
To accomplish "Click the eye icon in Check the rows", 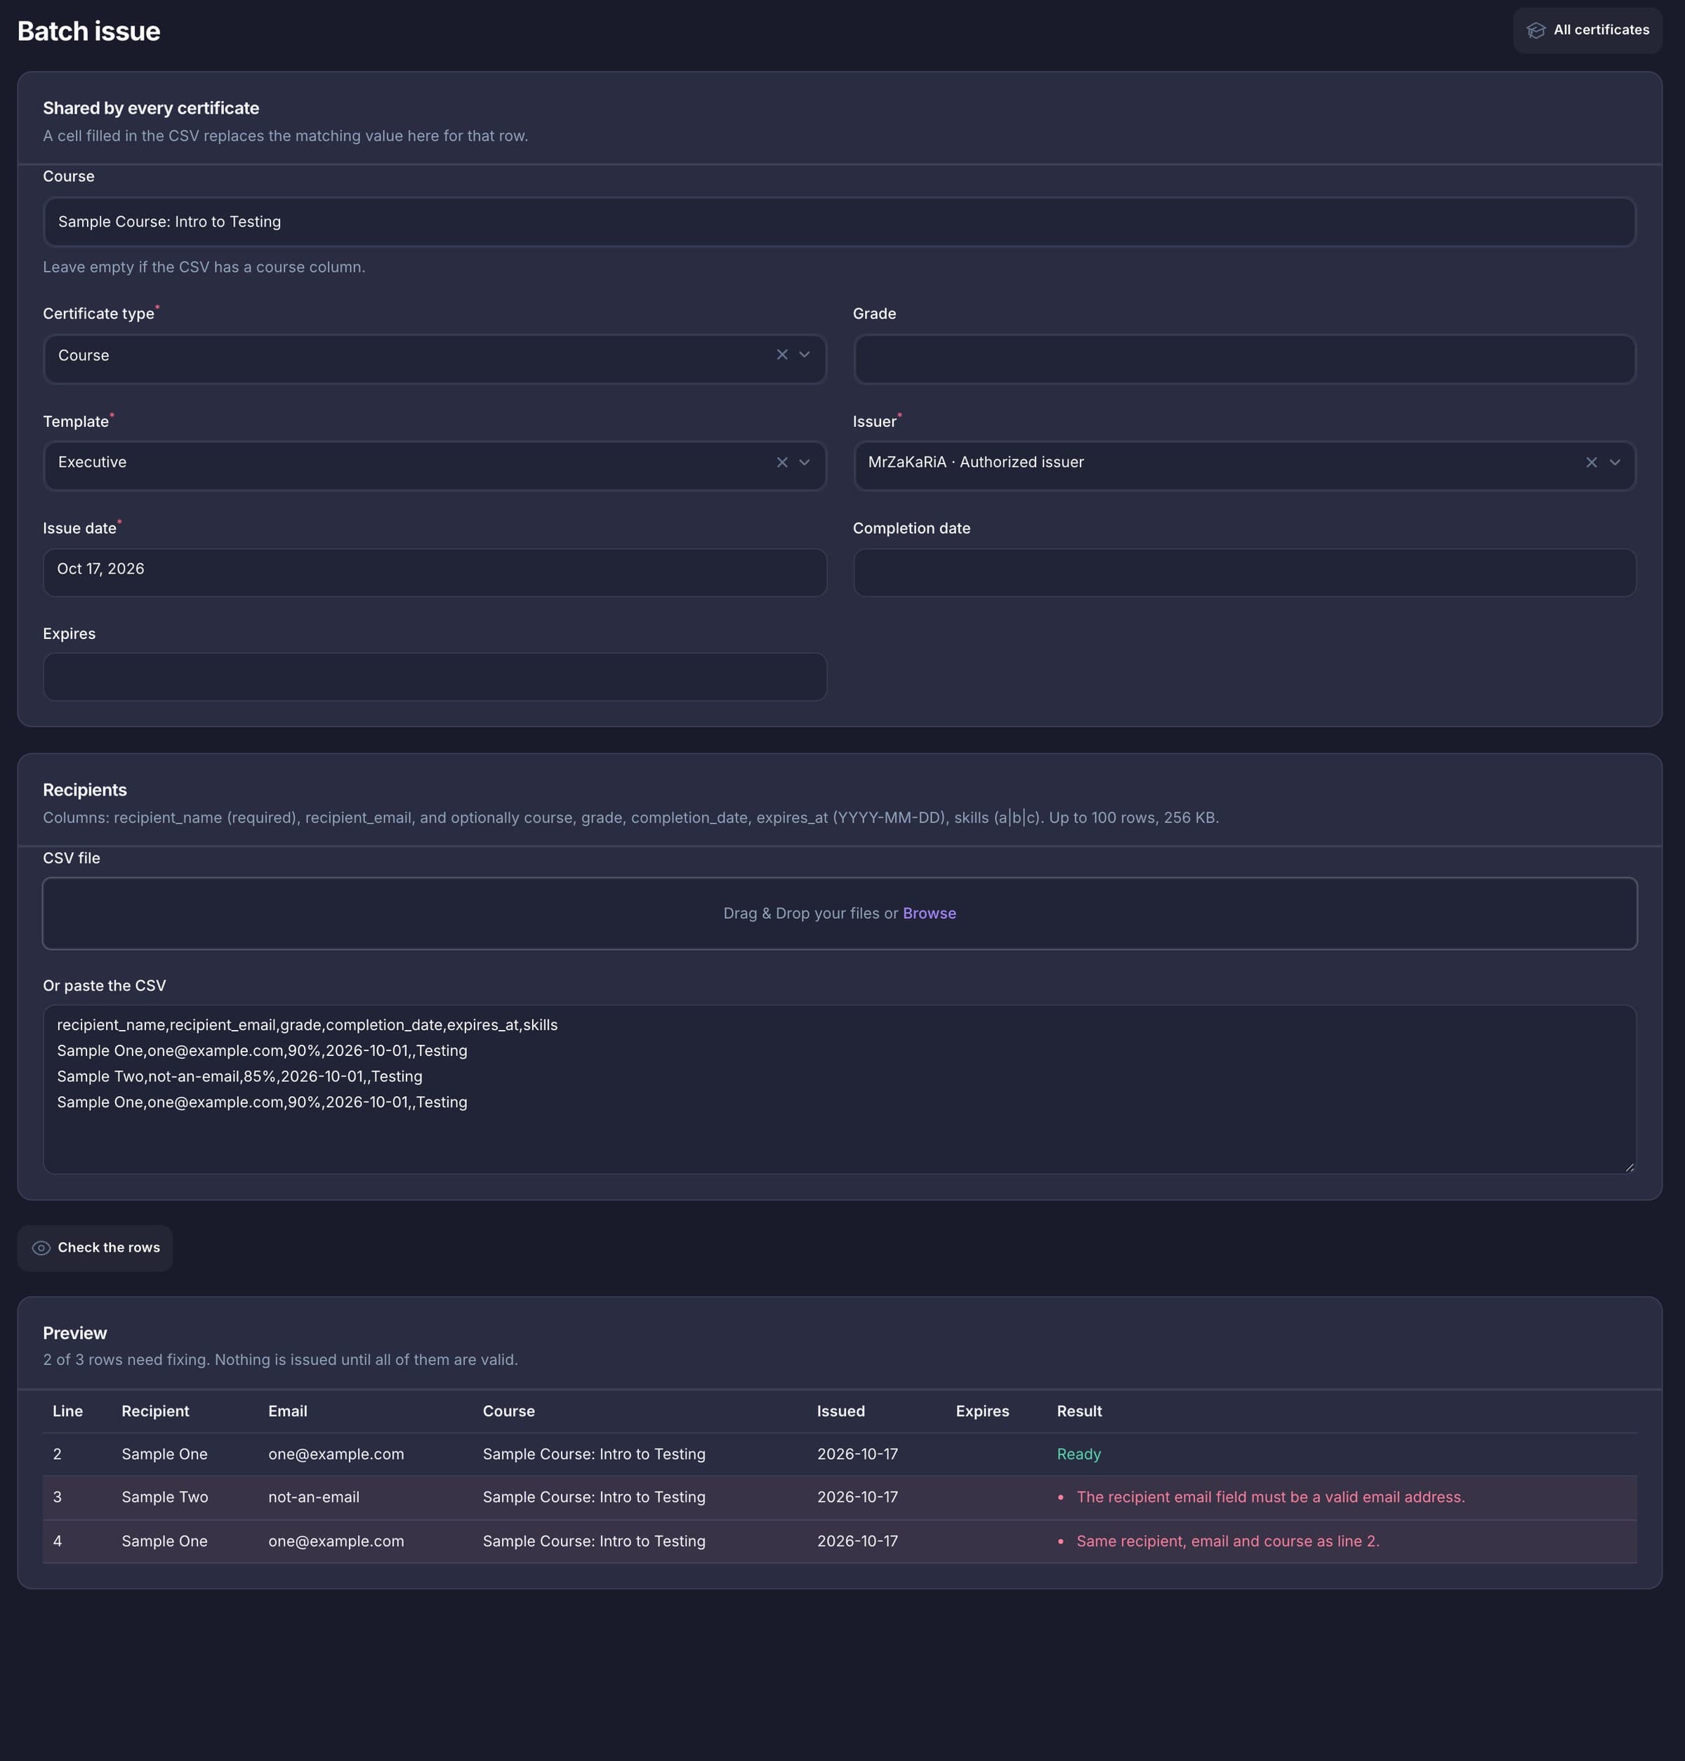I will 41,1248.
